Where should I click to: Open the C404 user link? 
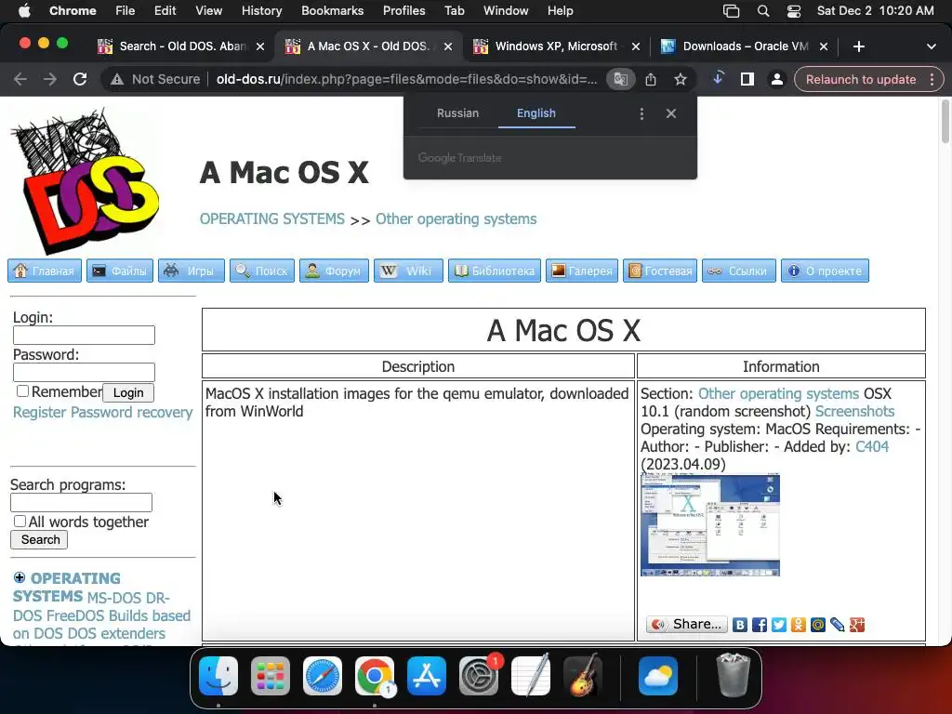871,446
